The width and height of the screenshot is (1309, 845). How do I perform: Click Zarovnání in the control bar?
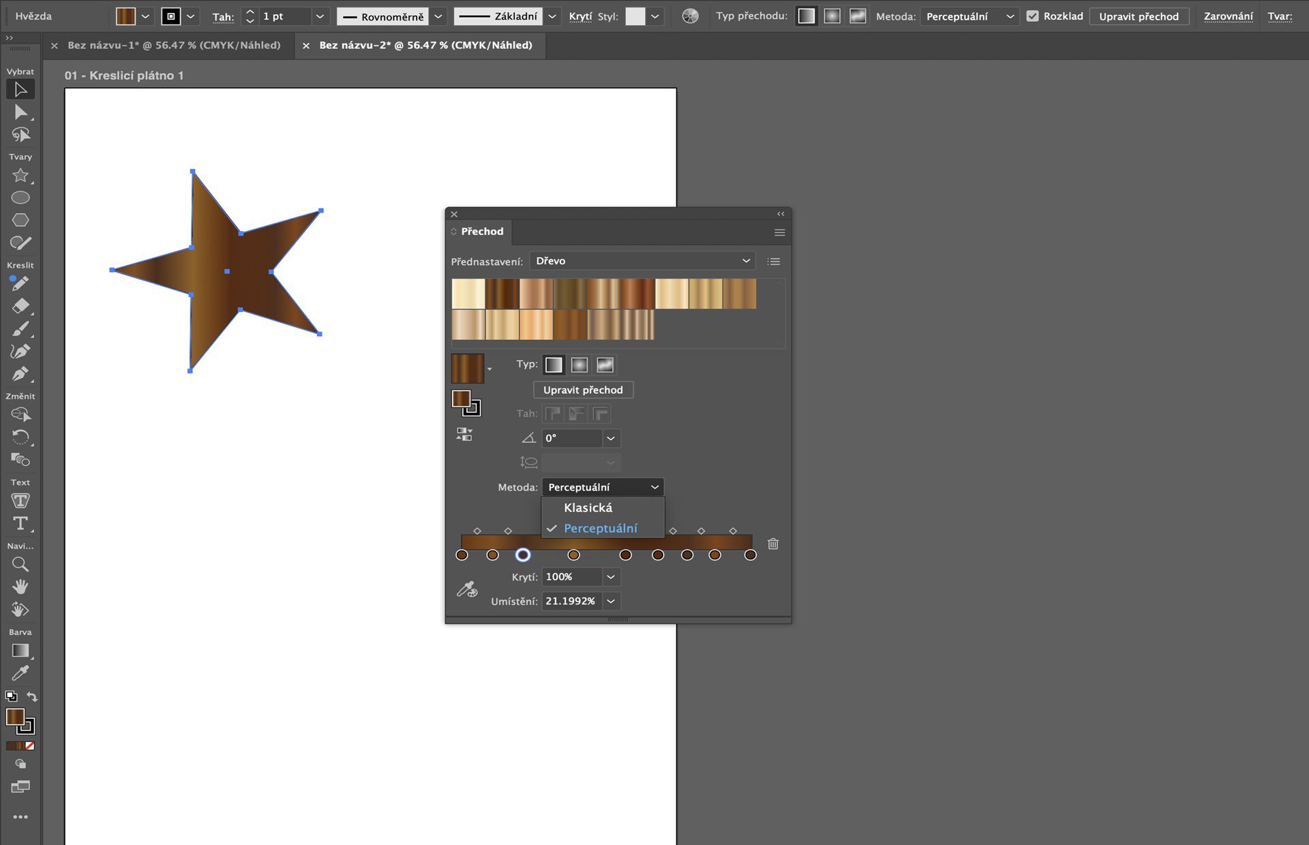[1228, 16]
